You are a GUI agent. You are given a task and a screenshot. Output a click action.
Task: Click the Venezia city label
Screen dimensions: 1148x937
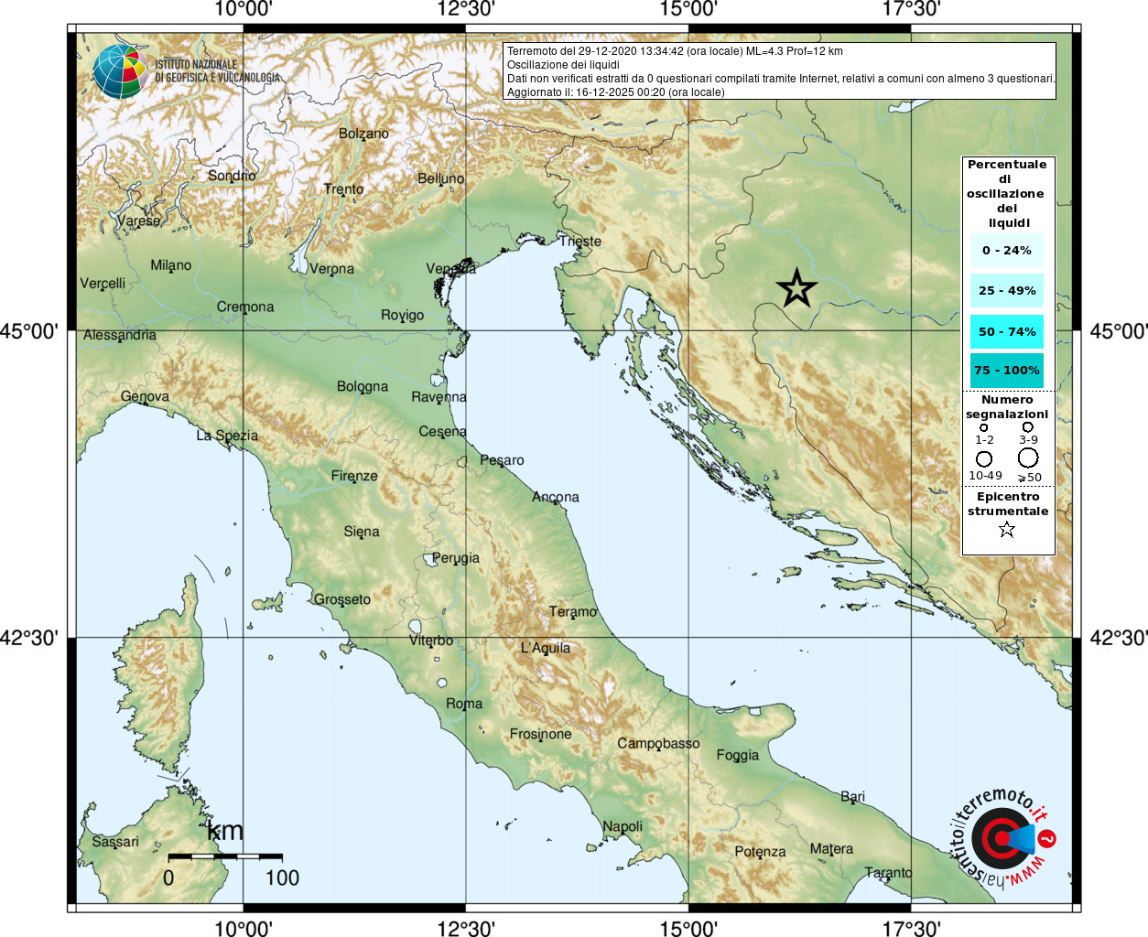pos(451,268)
